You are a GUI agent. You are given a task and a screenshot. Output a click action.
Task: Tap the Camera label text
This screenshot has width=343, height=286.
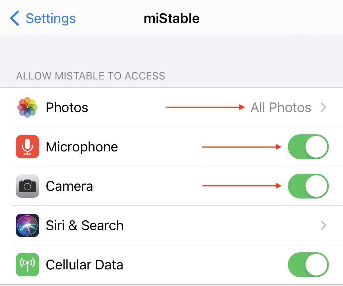[69, 186]
